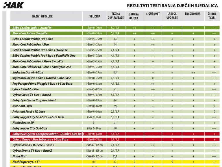Click ergonomics '++' in Inglesina Darwin i-Size row
Viewport: 222px width, 167px height.
pyautogui.click(x=193, y=73)
